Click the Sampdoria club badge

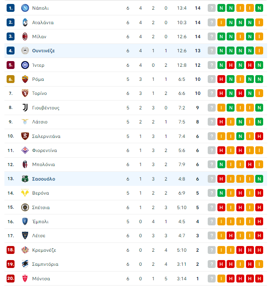click(x=25, y=264)
